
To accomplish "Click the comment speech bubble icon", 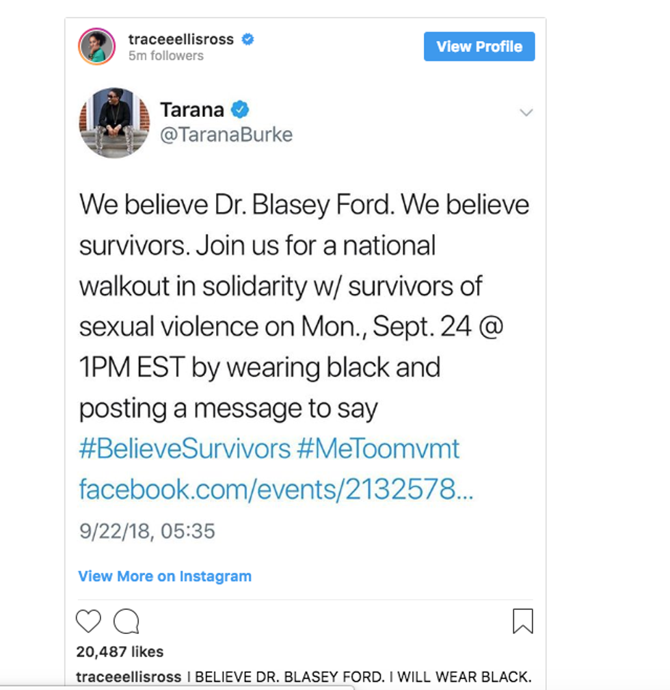I will [x=126, y=621].
